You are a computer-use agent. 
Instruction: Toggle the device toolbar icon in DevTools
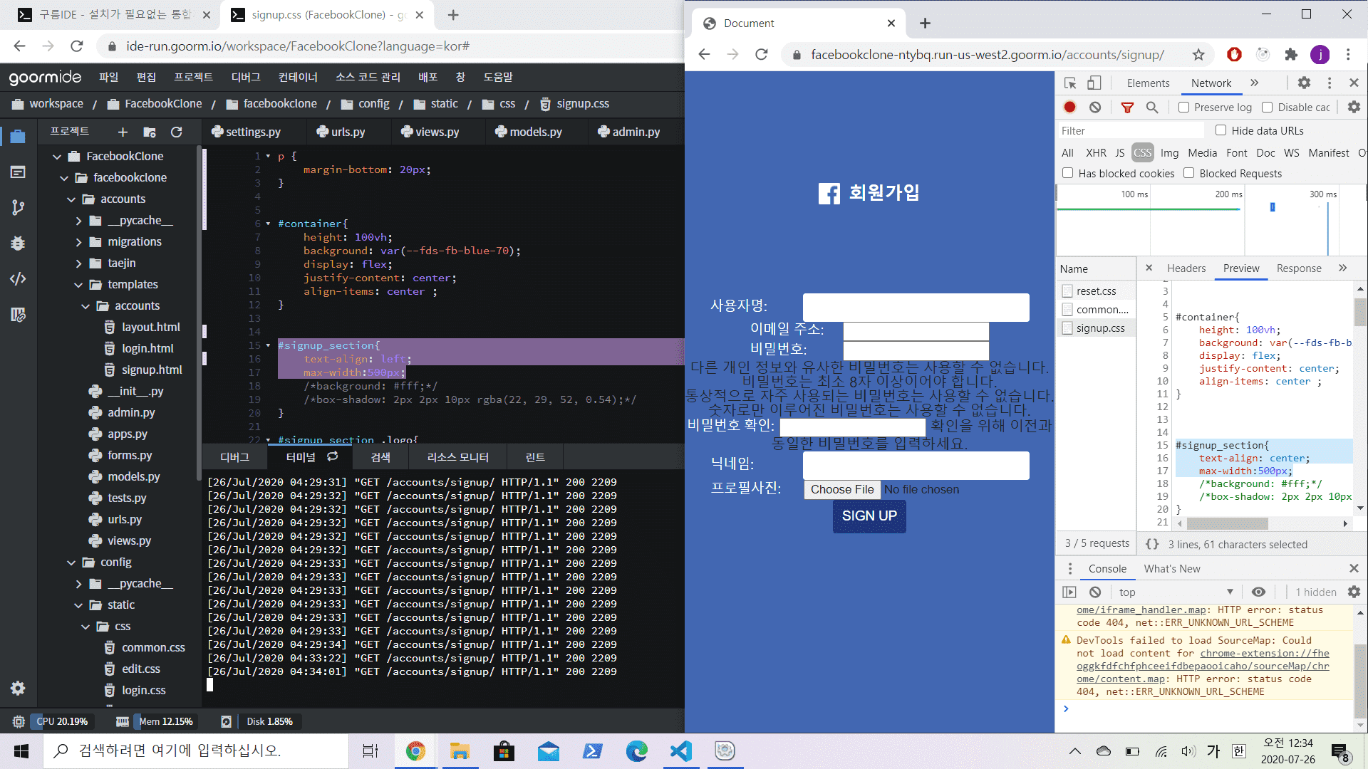coord(1094,83)
